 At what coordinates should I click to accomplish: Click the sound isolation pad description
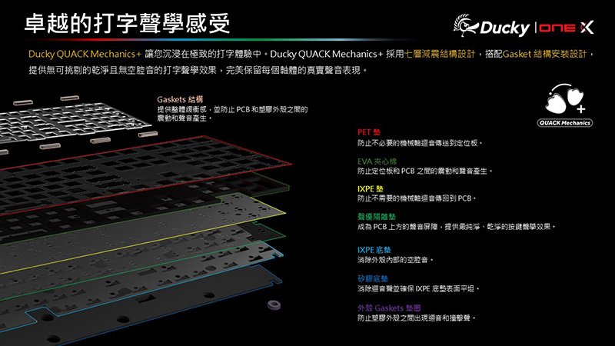click(x=456, y=227)
